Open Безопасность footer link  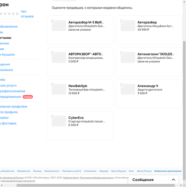tap(52, 171)
